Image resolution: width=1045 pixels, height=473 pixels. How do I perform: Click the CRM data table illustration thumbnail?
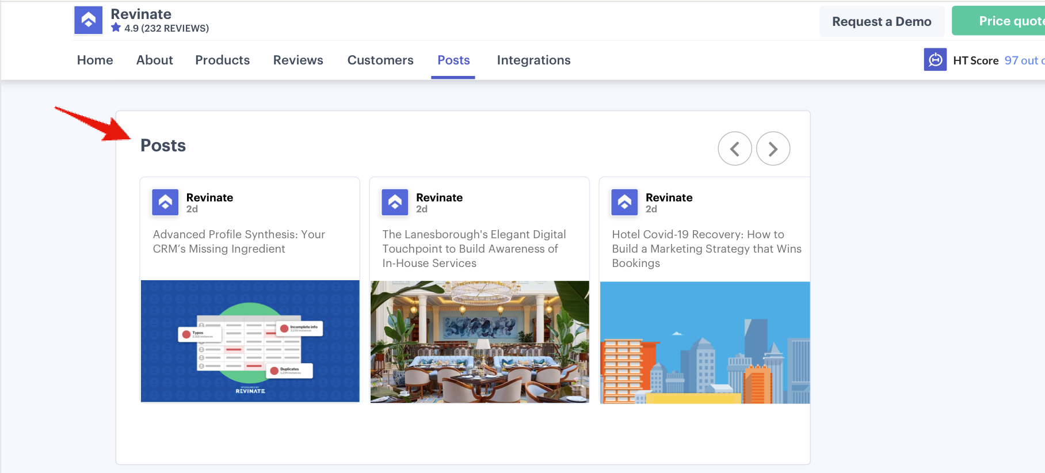point(250,341)
